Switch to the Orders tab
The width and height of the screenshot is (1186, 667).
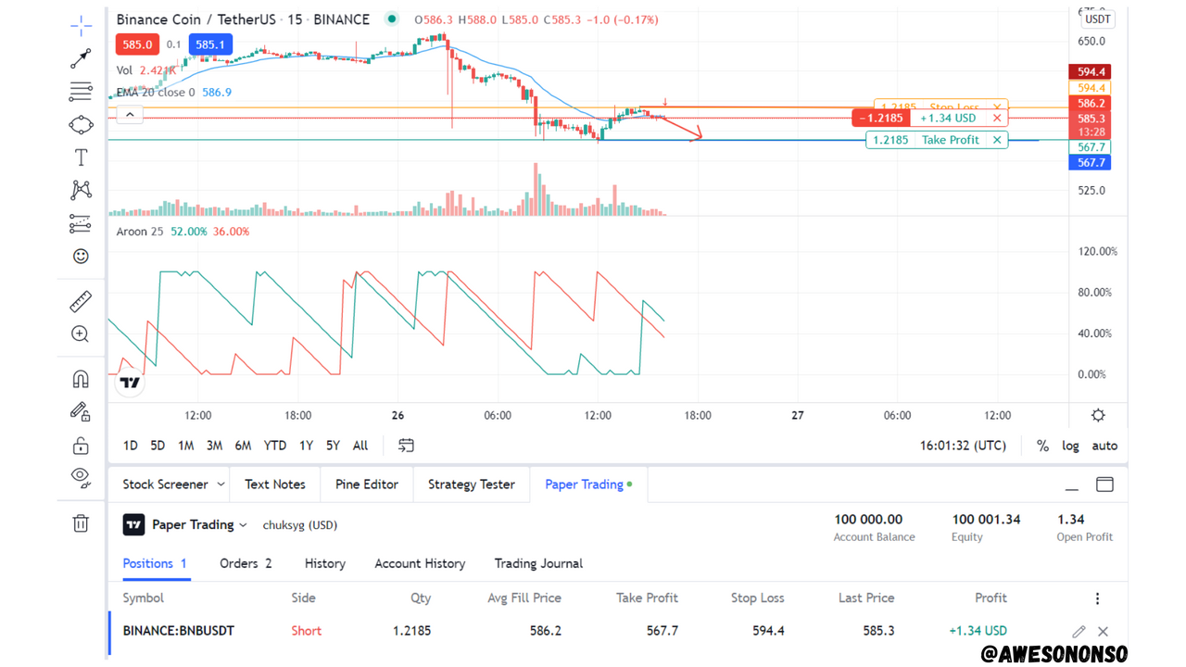click(246, 563)
